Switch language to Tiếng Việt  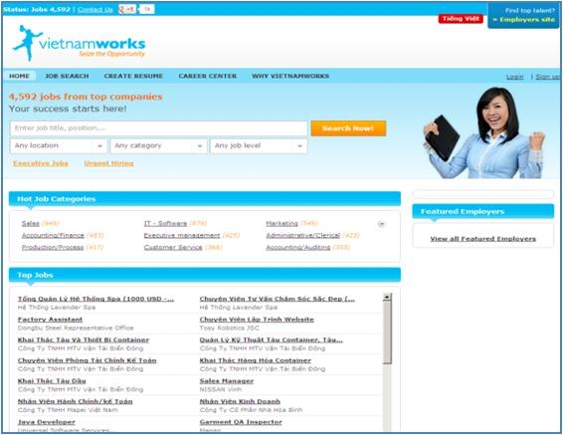461,19
